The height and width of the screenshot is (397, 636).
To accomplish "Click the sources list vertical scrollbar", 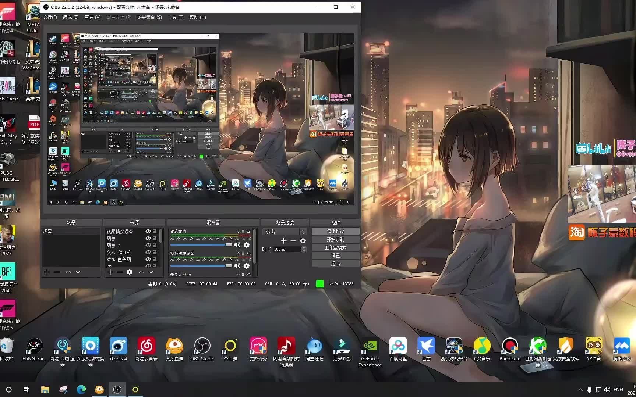I will tap(161, 236).
